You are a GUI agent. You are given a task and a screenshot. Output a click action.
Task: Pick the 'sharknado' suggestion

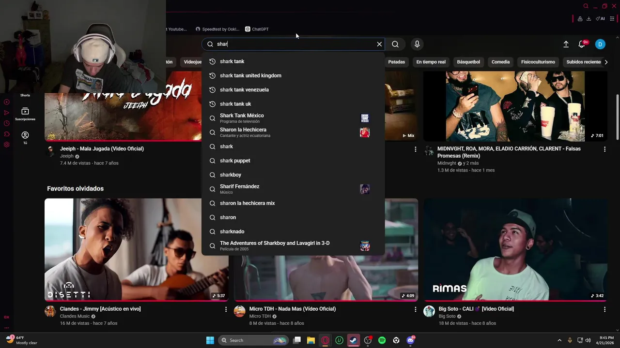tap(293, 232)
